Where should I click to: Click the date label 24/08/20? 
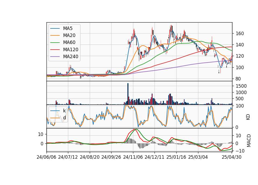pos(90,157)
